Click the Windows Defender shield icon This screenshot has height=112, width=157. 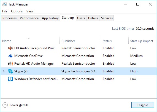tap(10, 79)
